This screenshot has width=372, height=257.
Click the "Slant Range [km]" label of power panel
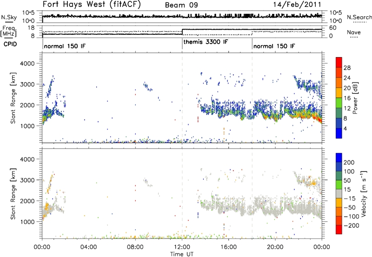tap(13, 98)
